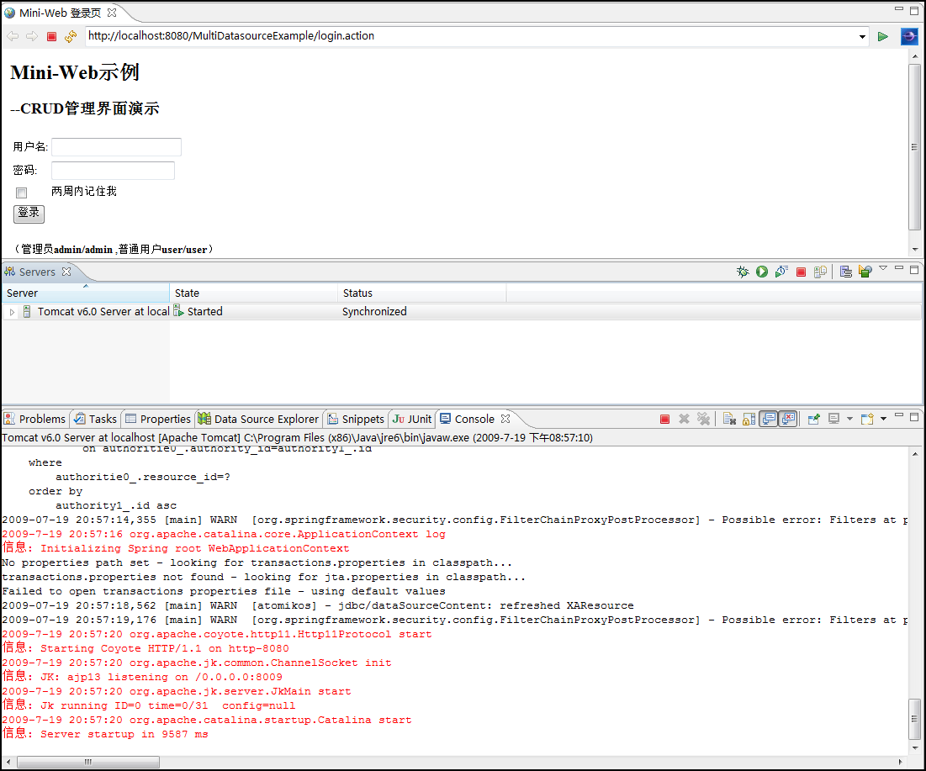This screenshot has width=926, height=771.
Task: Maximize the Servers view panel
Action: [x=914, y=270]
